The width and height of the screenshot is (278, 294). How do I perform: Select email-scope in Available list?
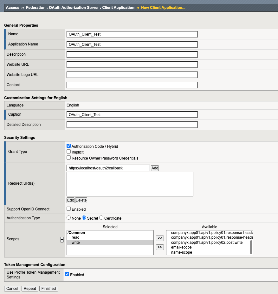pyautogui.click(x=181, y=247)
